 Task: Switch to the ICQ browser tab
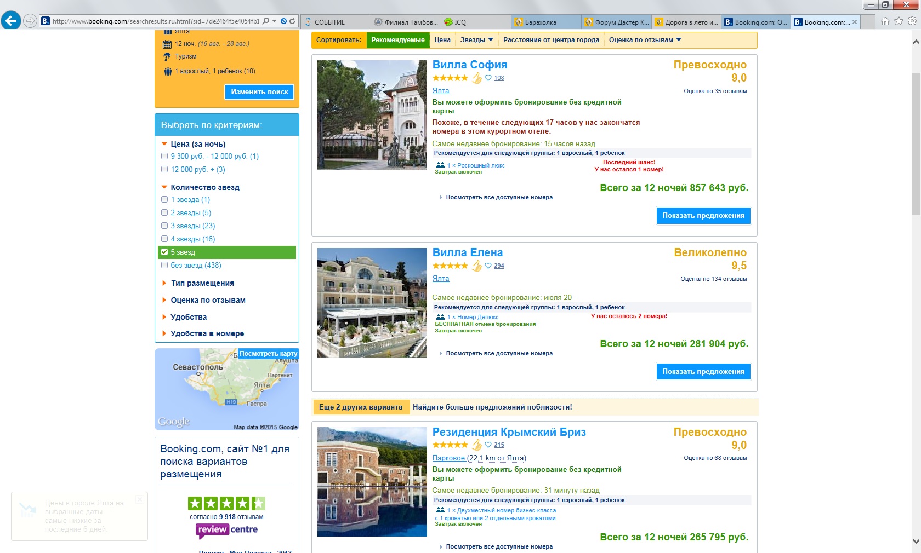coord(461,22)
